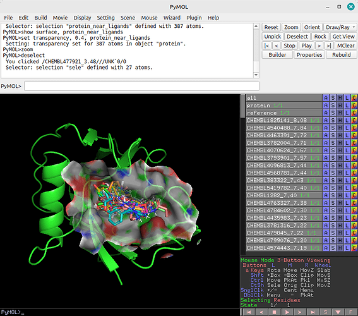Click the Orient button
Image resolution: width=358 pixels, height=316 pixels.
pyautogui.click(x=312, y=27)
